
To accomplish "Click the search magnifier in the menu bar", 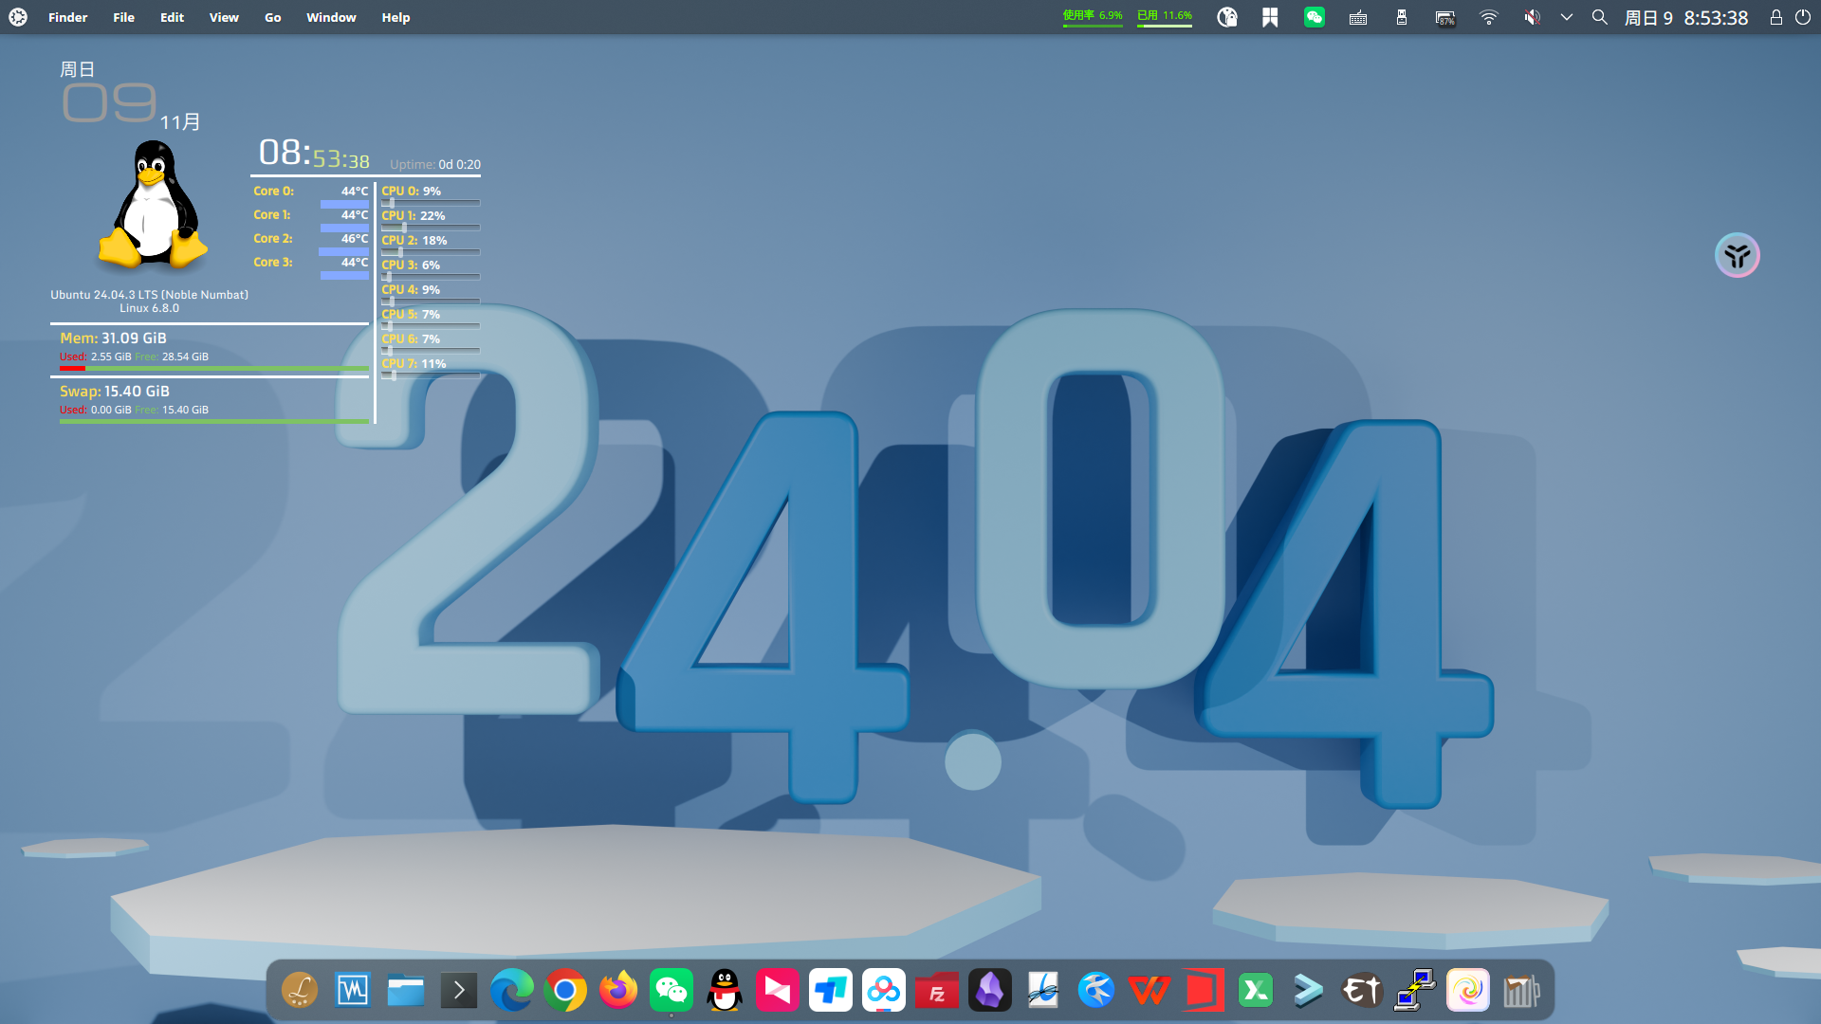I will point(1600,17).
